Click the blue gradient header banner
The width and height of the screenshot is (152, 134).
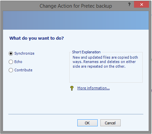pos(76,20)
